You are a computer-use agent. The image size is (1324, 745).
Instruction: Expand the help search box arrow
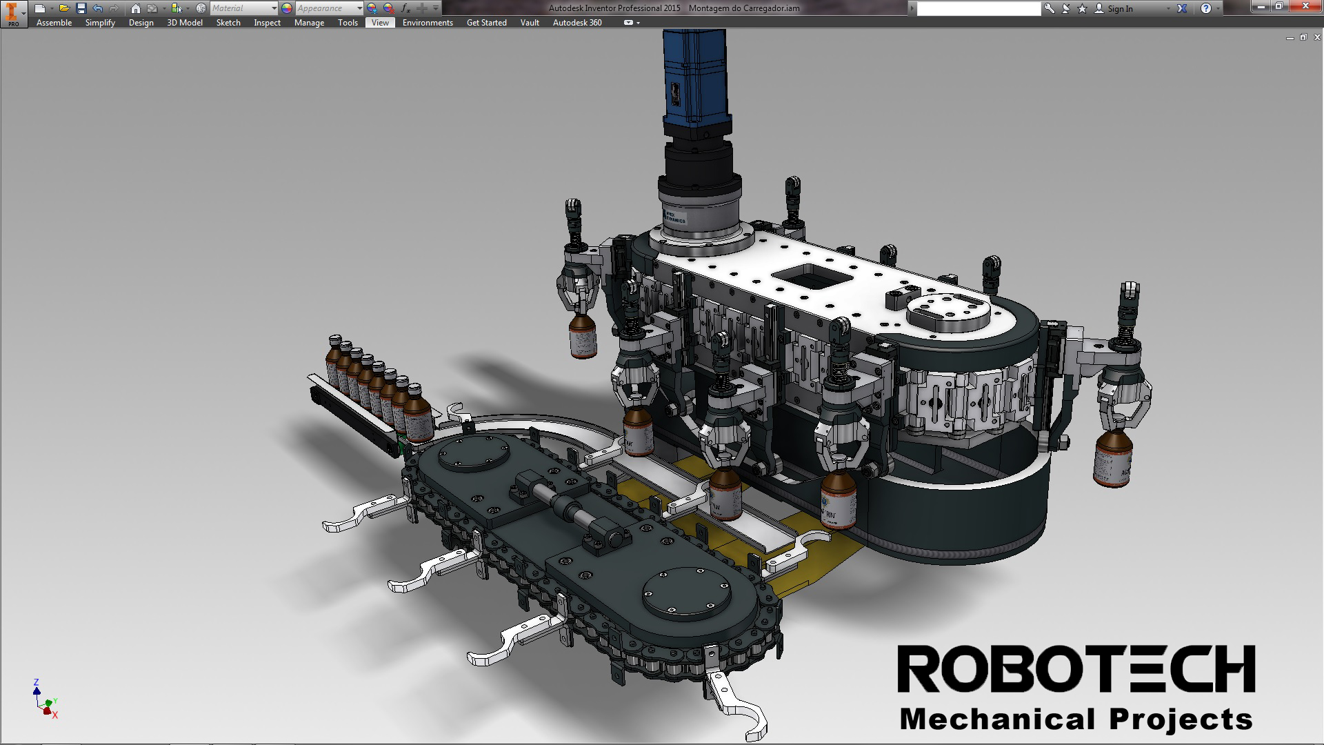click(x=913, y=8)
